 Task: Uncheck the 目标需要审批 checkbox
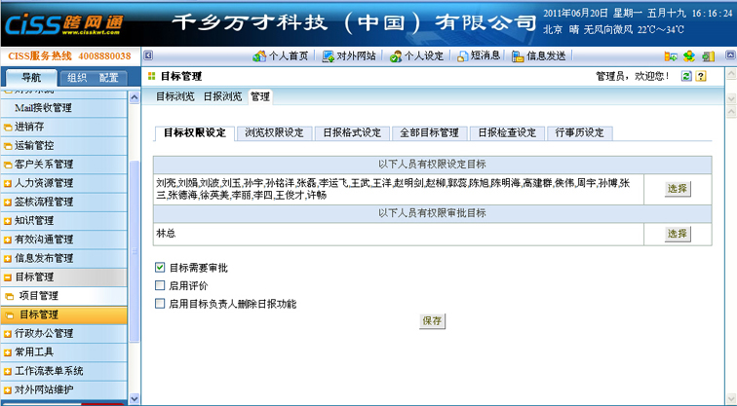[x=161, y=267]
